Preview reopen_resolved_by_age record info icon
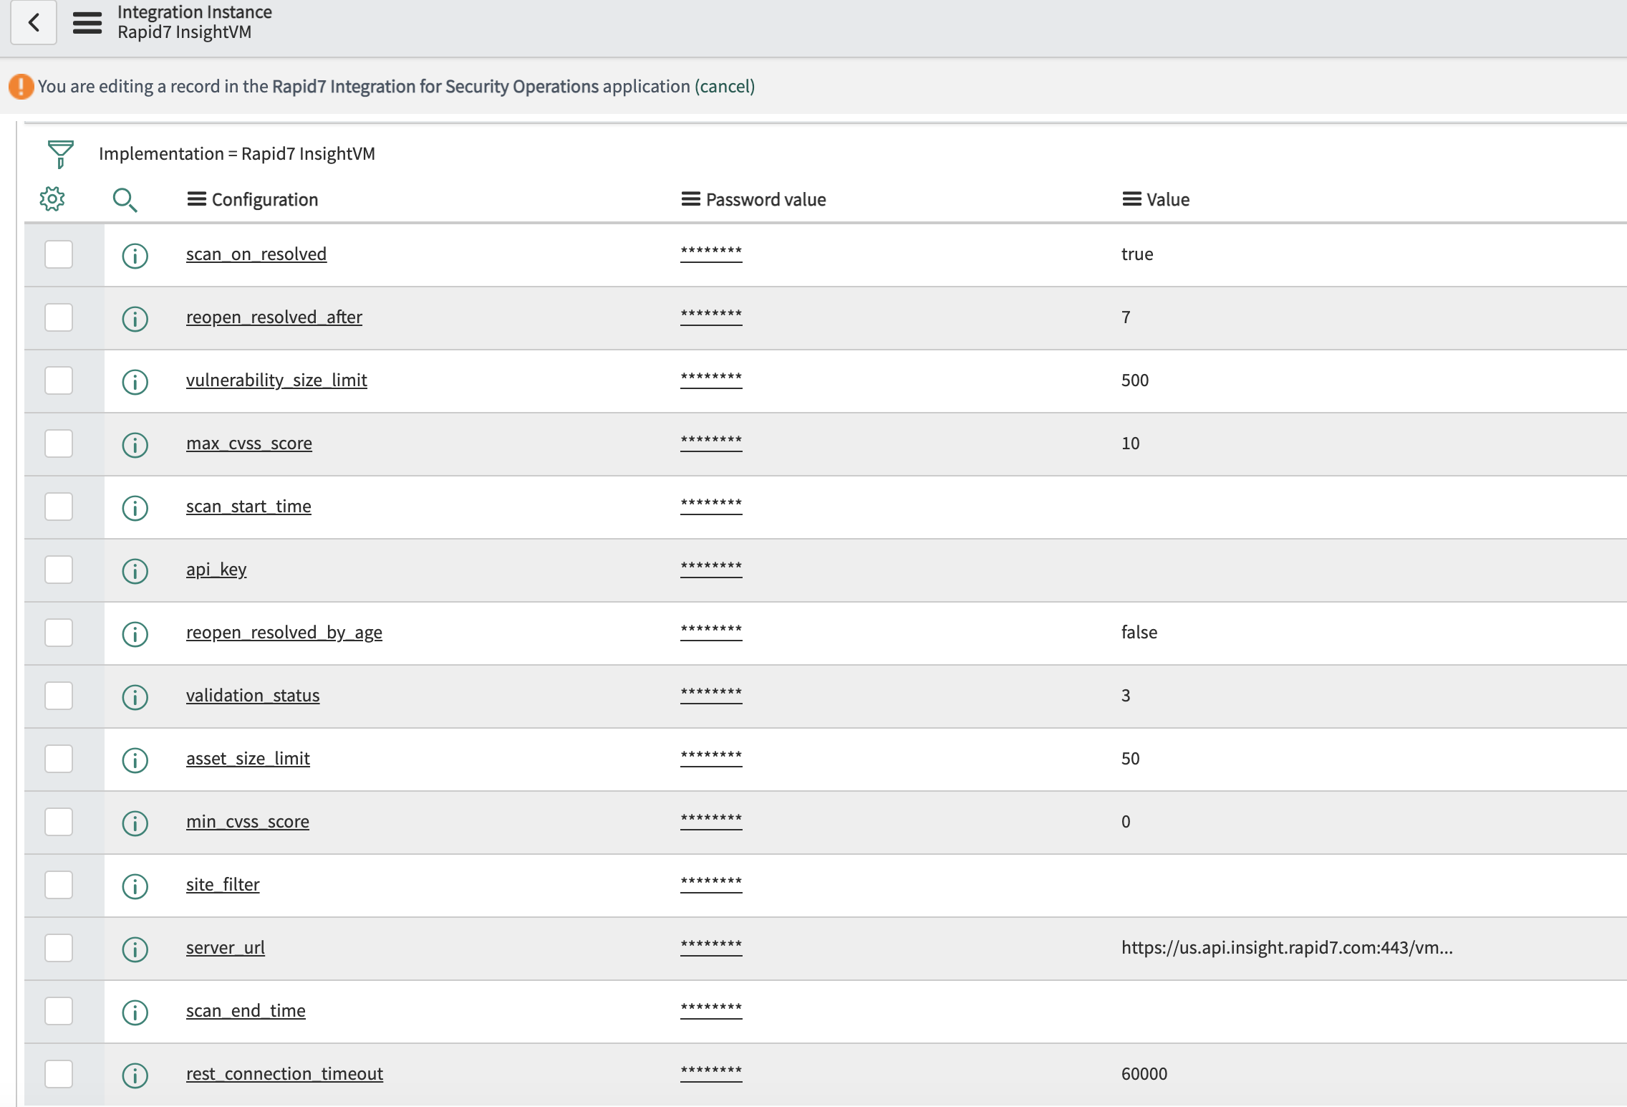 [x=135, y=633]
